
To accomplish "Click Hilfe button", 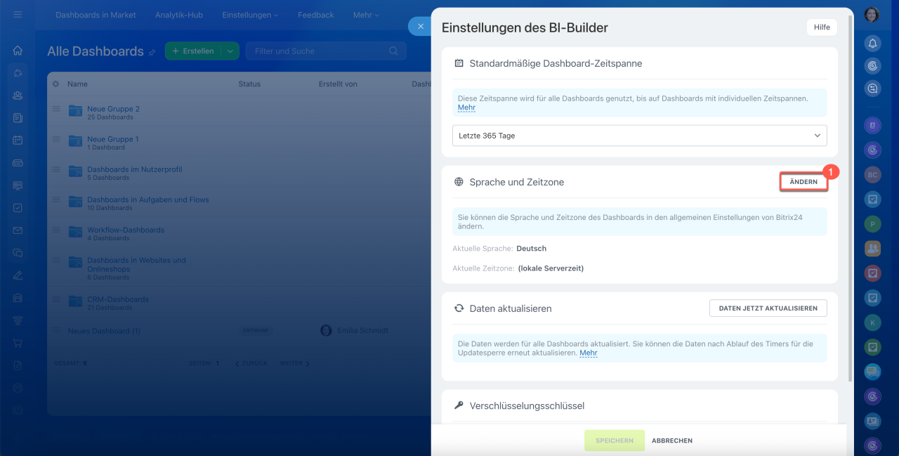I will pyautogui.click(x=822, y=27).
